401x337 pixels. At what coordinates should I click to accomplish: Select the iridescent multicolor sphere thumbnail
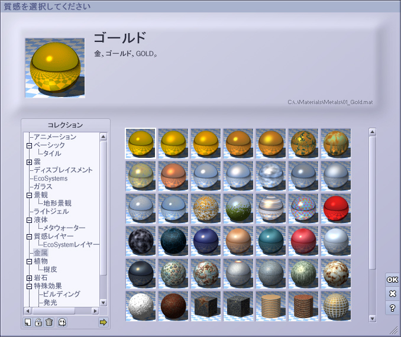[303, 208]
